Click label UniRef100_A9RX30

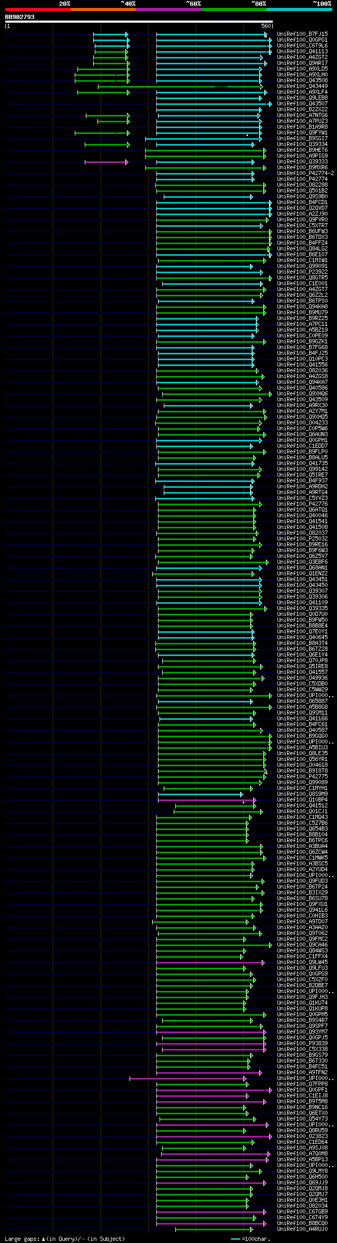click(x=302, y=405)
